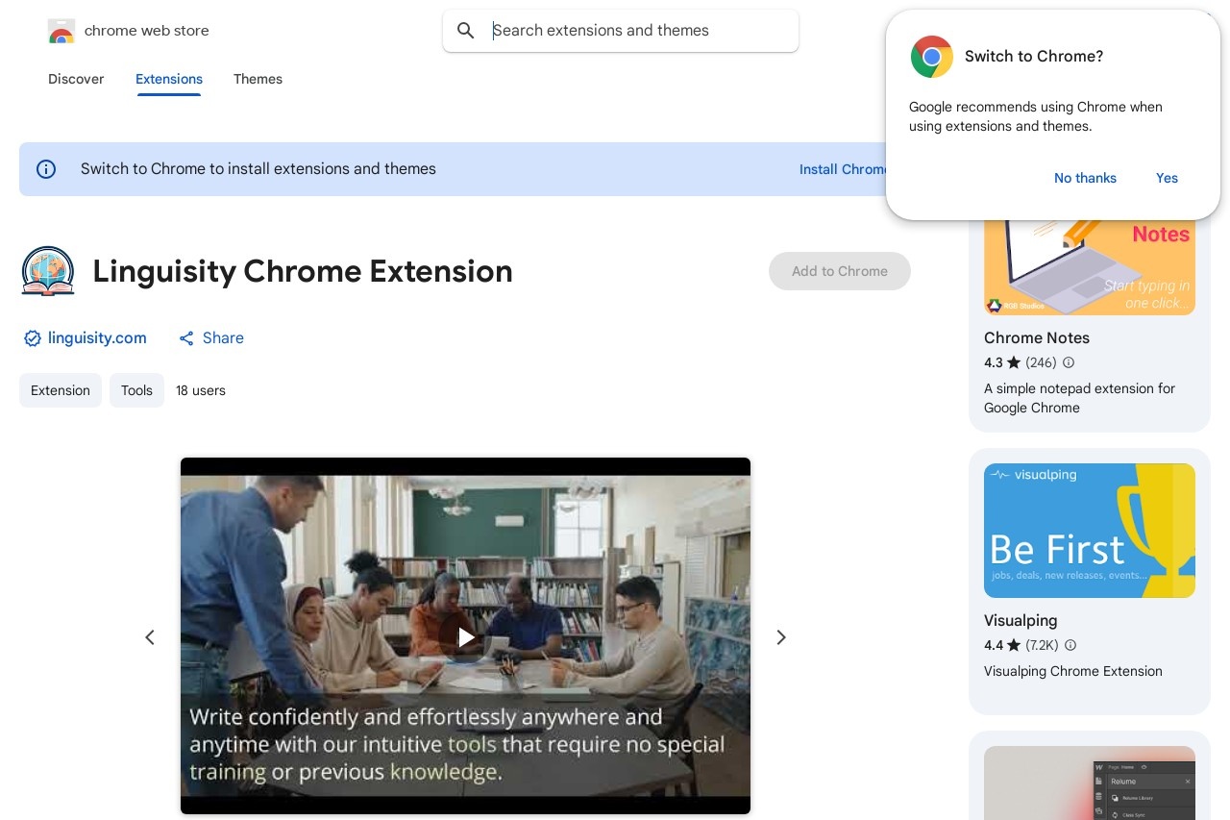Click Yes in Switch to Chrome popup
This screenshot has width=1230, height=820.
click(1167, 178)
